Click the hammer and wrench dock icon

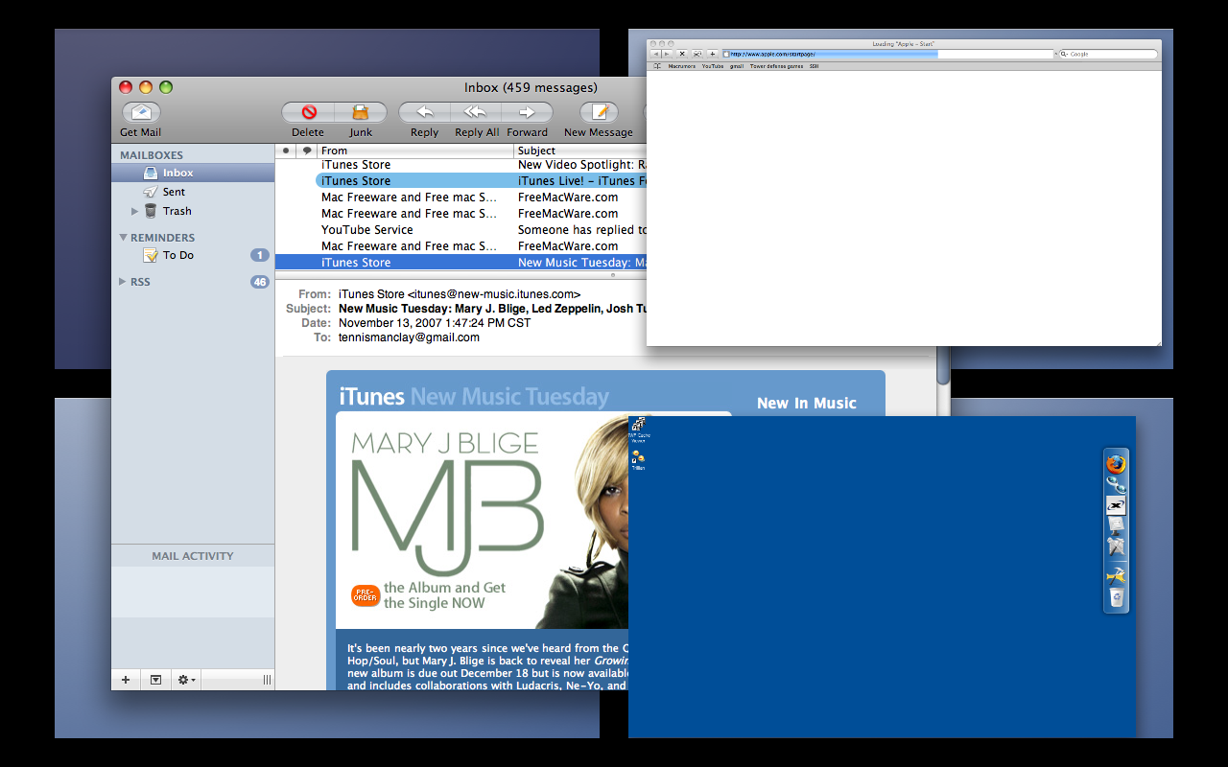1116,575
